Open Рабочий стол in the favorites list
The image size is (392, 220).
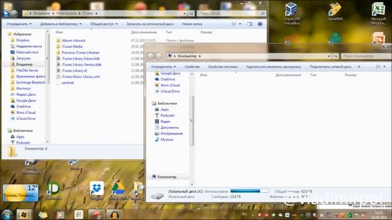27,52
